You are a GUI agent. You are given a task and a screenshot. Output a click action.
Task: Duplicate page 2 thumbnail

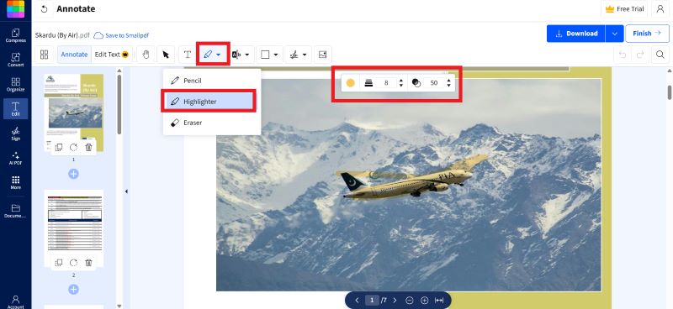(x=59, y=263)
